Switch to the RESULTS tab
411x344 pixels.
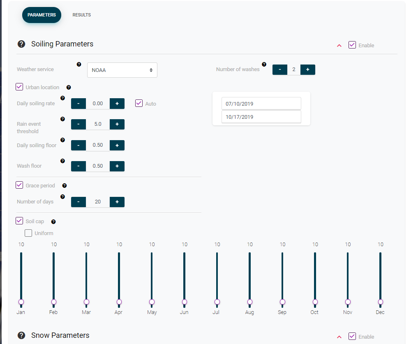pyautogui.click(x=81, y=15)
